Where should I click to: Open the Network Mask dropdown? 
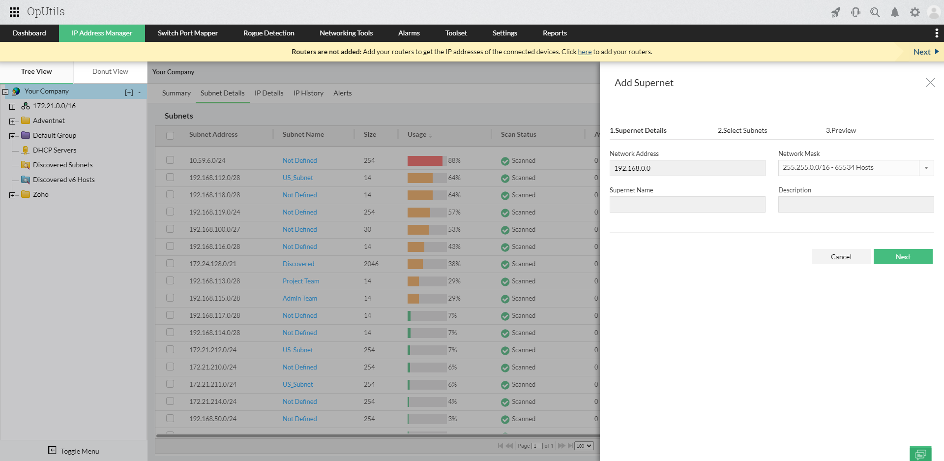926,168
